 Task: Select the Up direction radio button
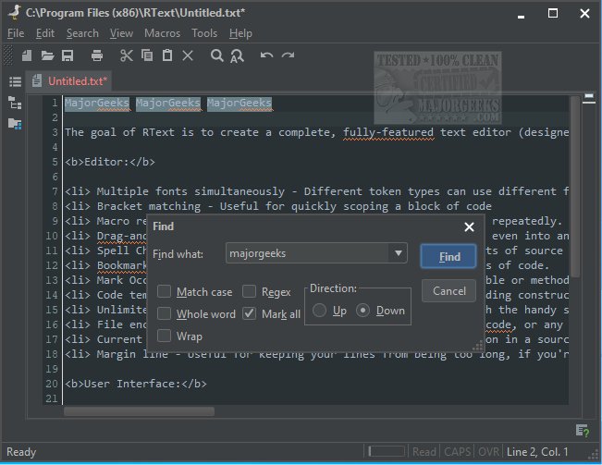[x=320, y=311]
